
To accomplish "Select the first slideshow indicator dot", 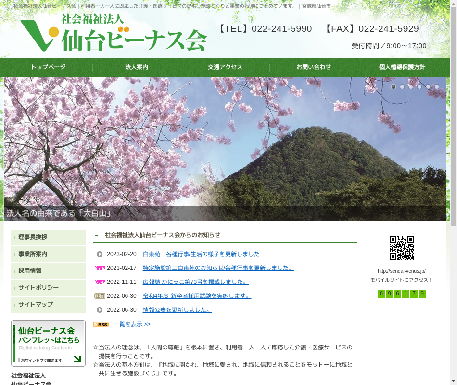I will pyautogui.click(x=394, y=87).
